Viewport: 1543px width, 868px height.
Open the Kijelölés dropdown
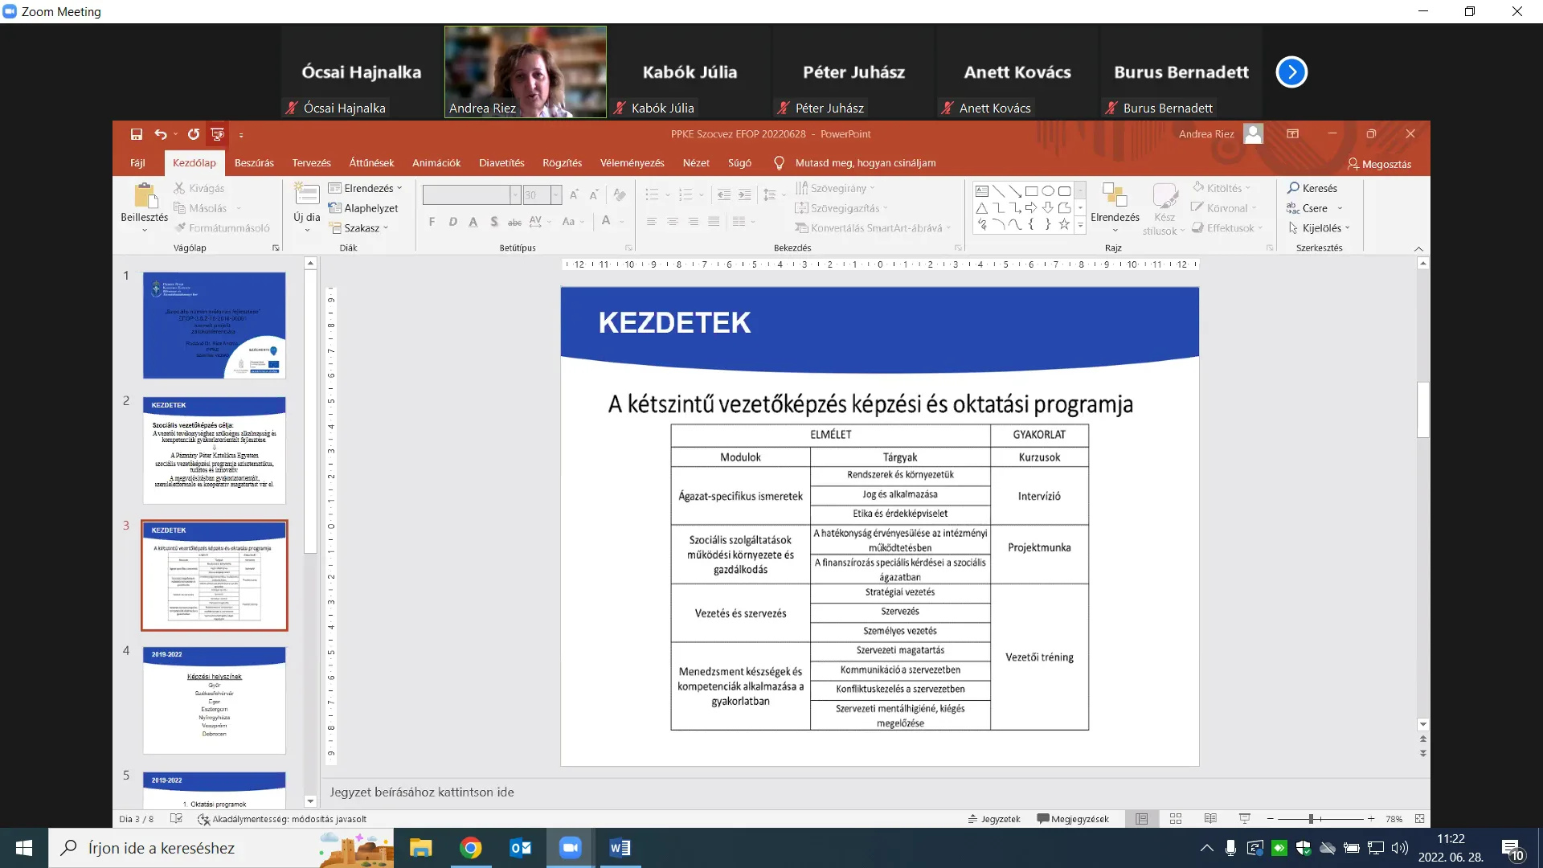point(1319,228)
